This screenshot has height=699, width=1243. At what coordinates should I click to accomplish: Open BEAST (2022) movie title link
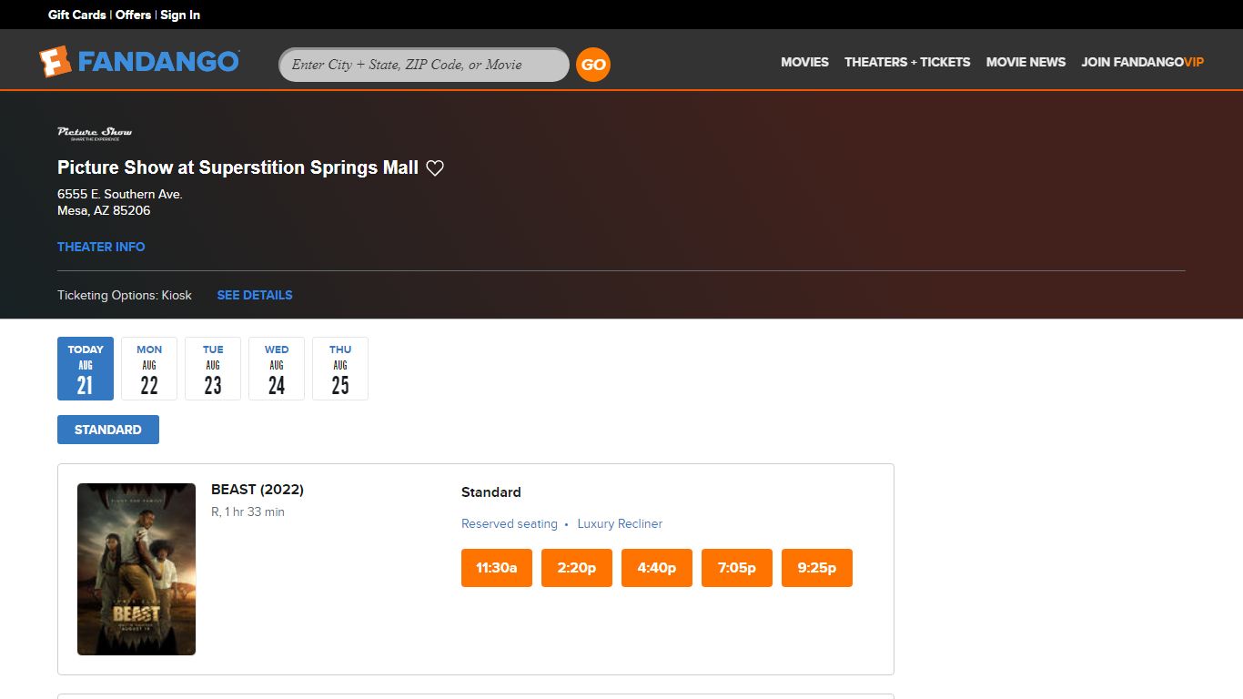click(x=258, y=490)
